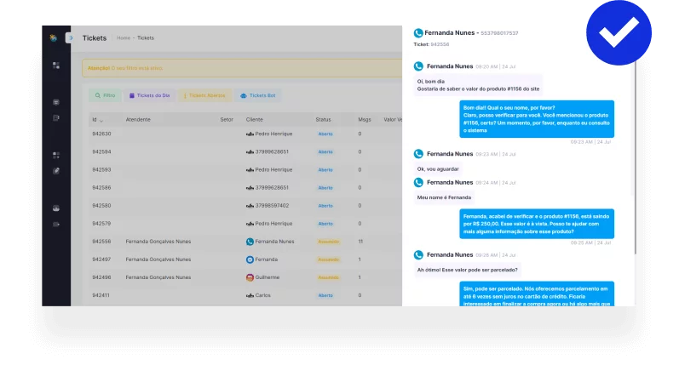Click the Status column header

tap(323, 120)
